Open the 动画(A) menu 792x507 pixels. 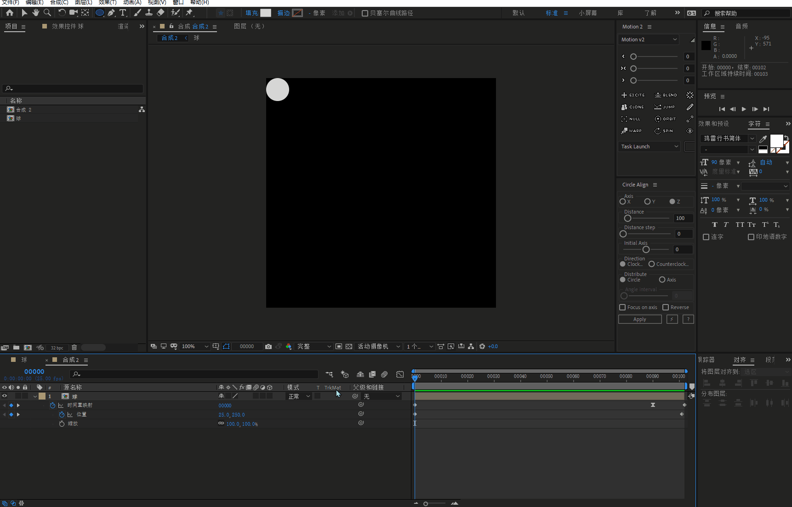132,2
